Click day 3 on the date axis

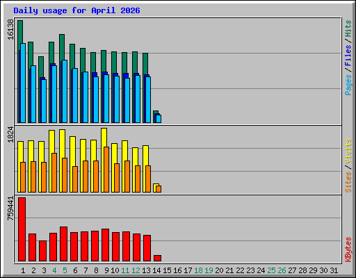pyautogui.click(x=44, y=270)
